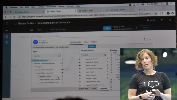Image resolution: width=177 pixels, height=100 pixels.
Task: Expand output pressurePoints array
Action: click(x=84, y=82)
